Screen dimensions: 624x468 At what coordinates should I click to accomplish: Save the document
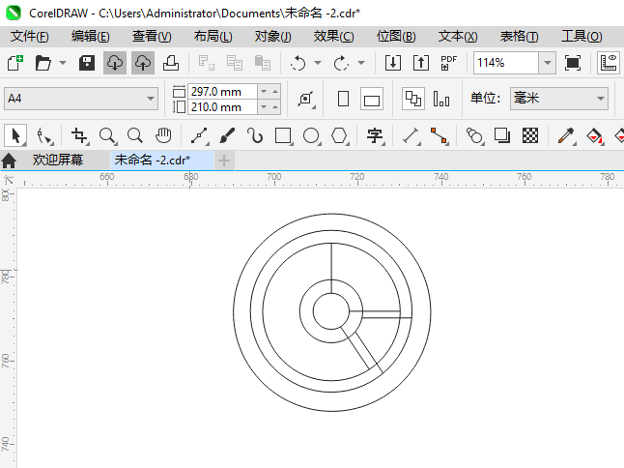tap(87, 63)
